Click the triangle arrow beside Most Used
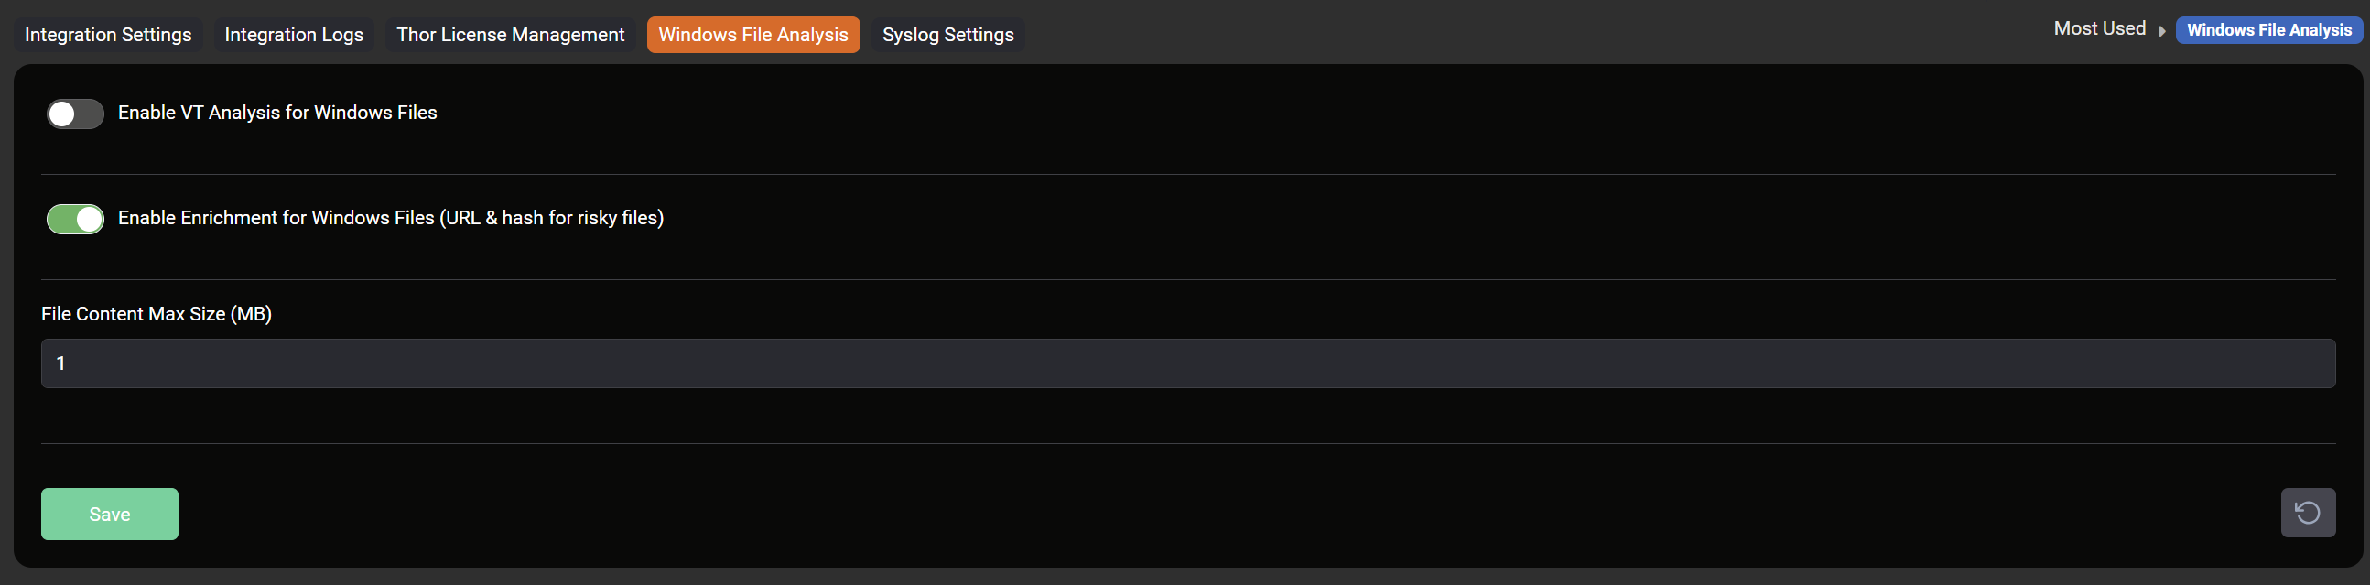This screenshot has height=585, width=2370. [x=2161, y=31]
